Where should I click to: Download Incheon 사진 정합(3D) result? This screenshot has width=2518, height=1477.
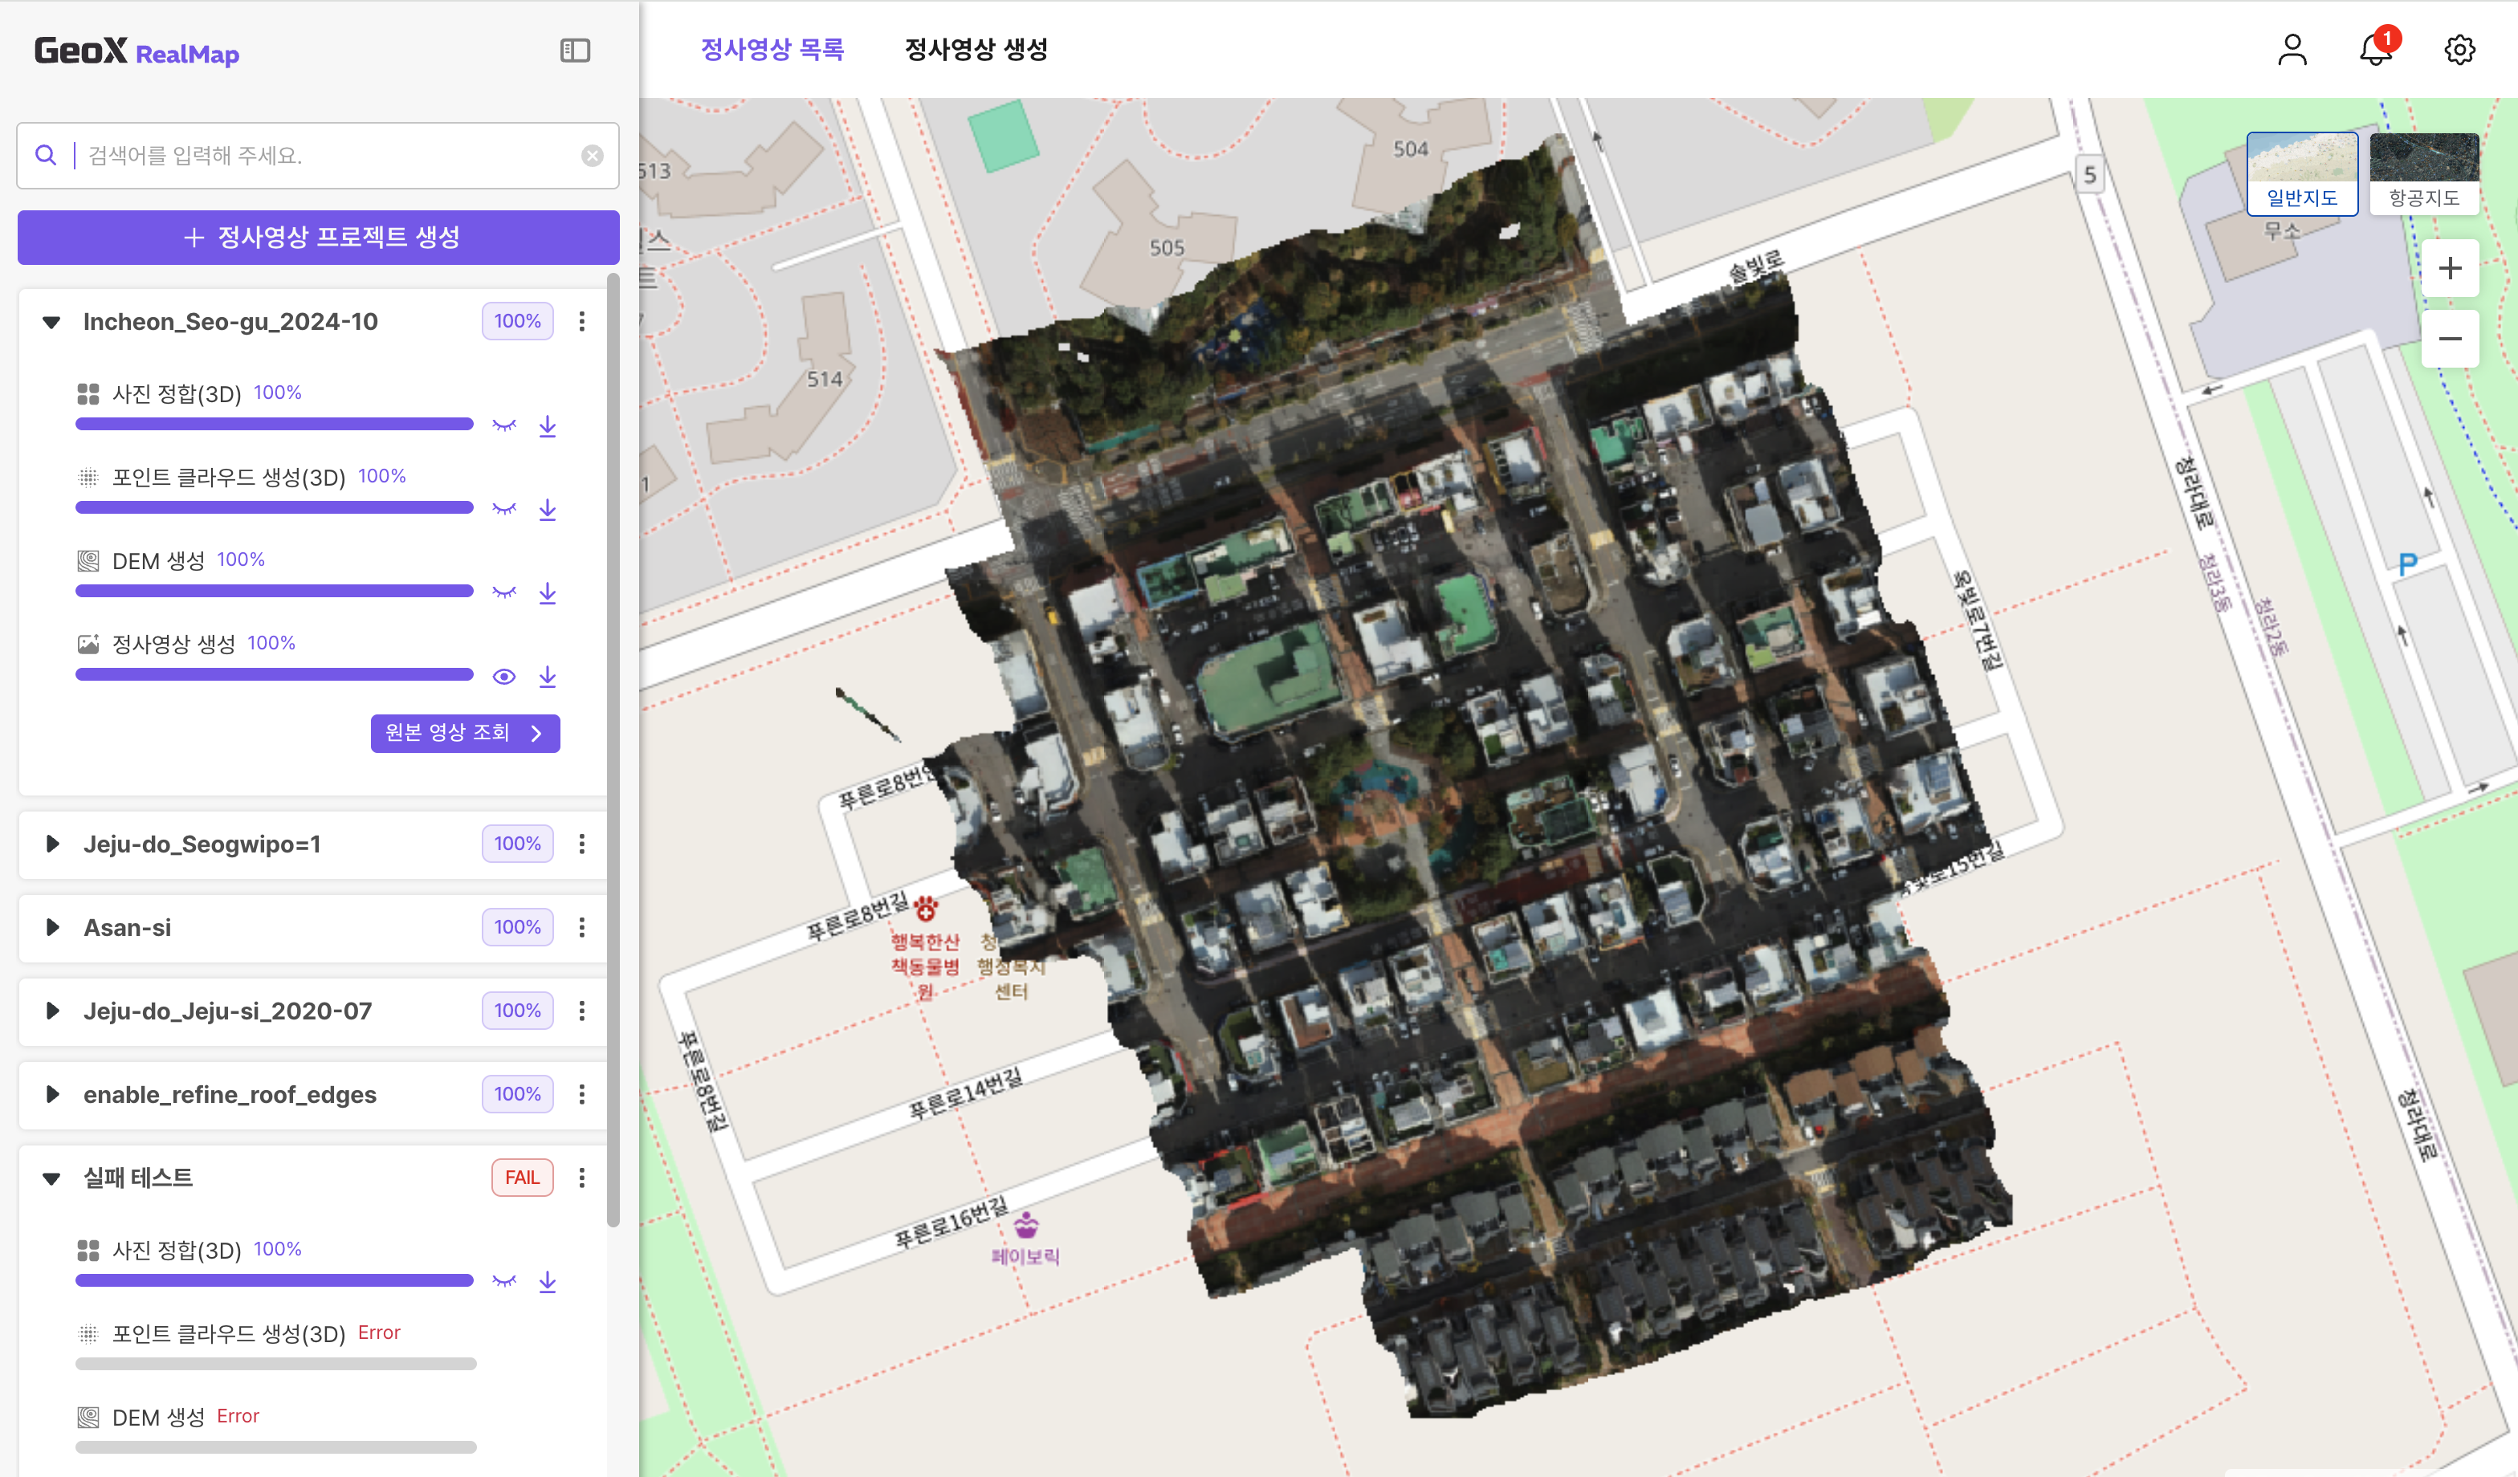(548, 426)
